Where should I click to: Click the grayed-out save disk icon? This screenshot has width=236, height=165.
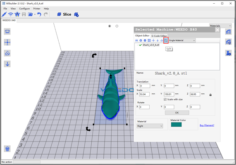[x=24, y=14]
